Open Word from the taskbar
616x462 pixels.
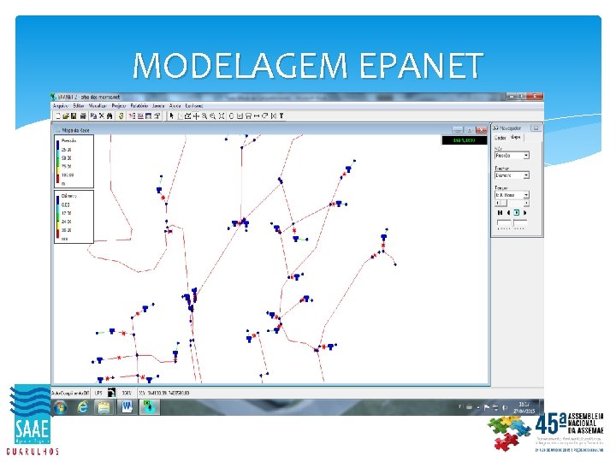[127, 407]
